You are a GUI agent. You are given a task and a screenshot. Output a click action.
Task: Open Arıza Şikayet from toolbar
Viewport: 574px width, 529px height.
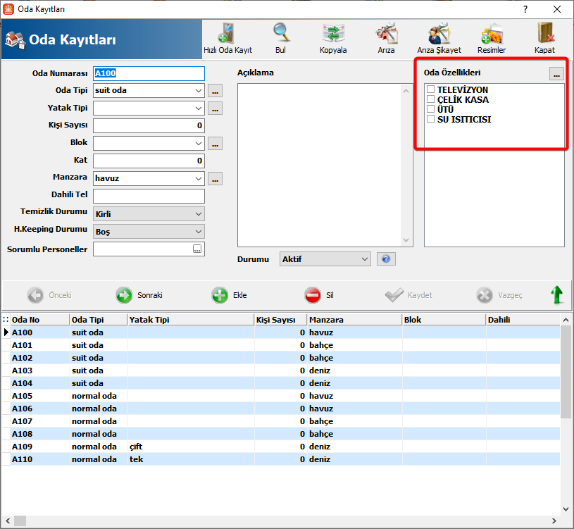[439, 39]
